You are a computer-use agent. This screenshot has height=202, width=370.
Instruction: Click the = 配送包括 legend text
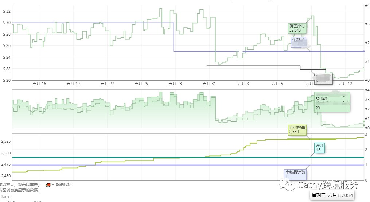(62, 185)
